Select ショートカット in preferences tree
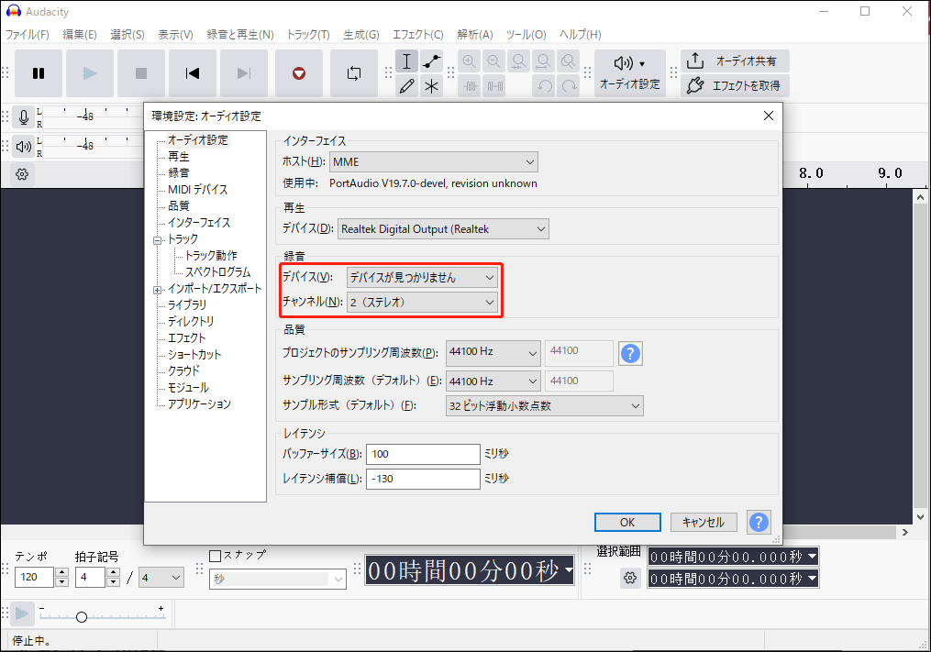 tap(194, 355)
